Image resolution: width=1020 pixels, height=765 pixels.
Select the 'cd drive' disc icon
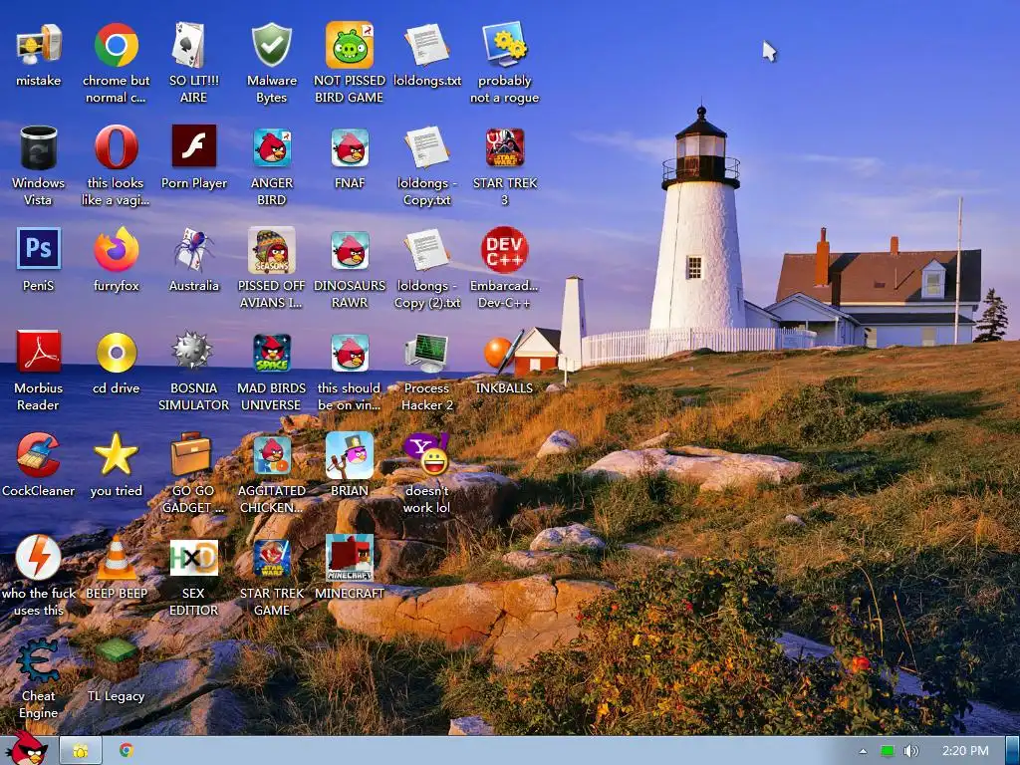116,353
